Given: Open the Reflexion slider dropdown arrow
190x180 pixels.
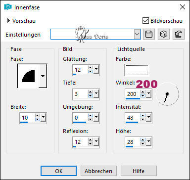Looking at the screenshot, I should (96, 141).
